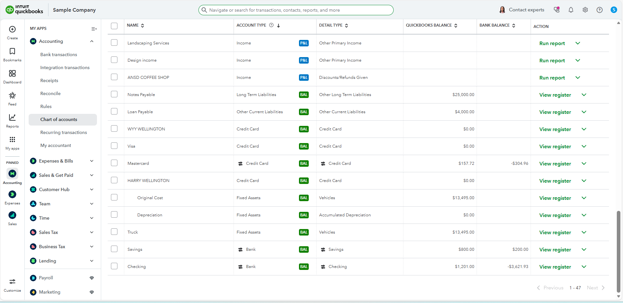
Task: Click the notifications bell icon
Action: (571, 10)
